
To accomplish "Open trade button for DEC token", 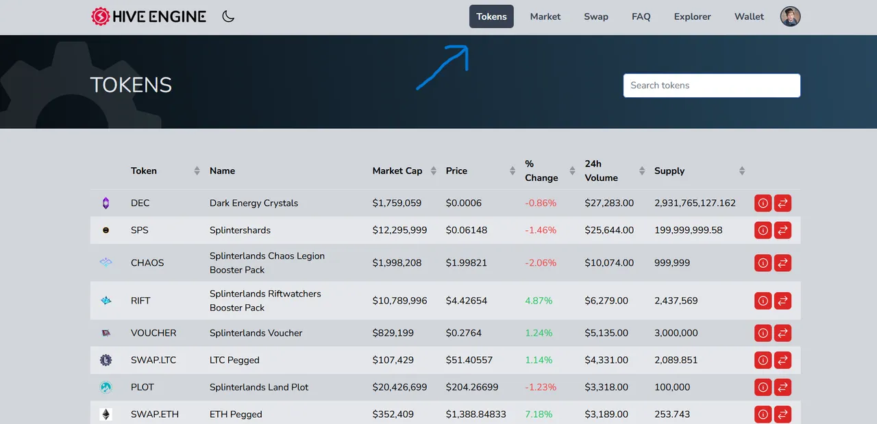I will [783, 203].
